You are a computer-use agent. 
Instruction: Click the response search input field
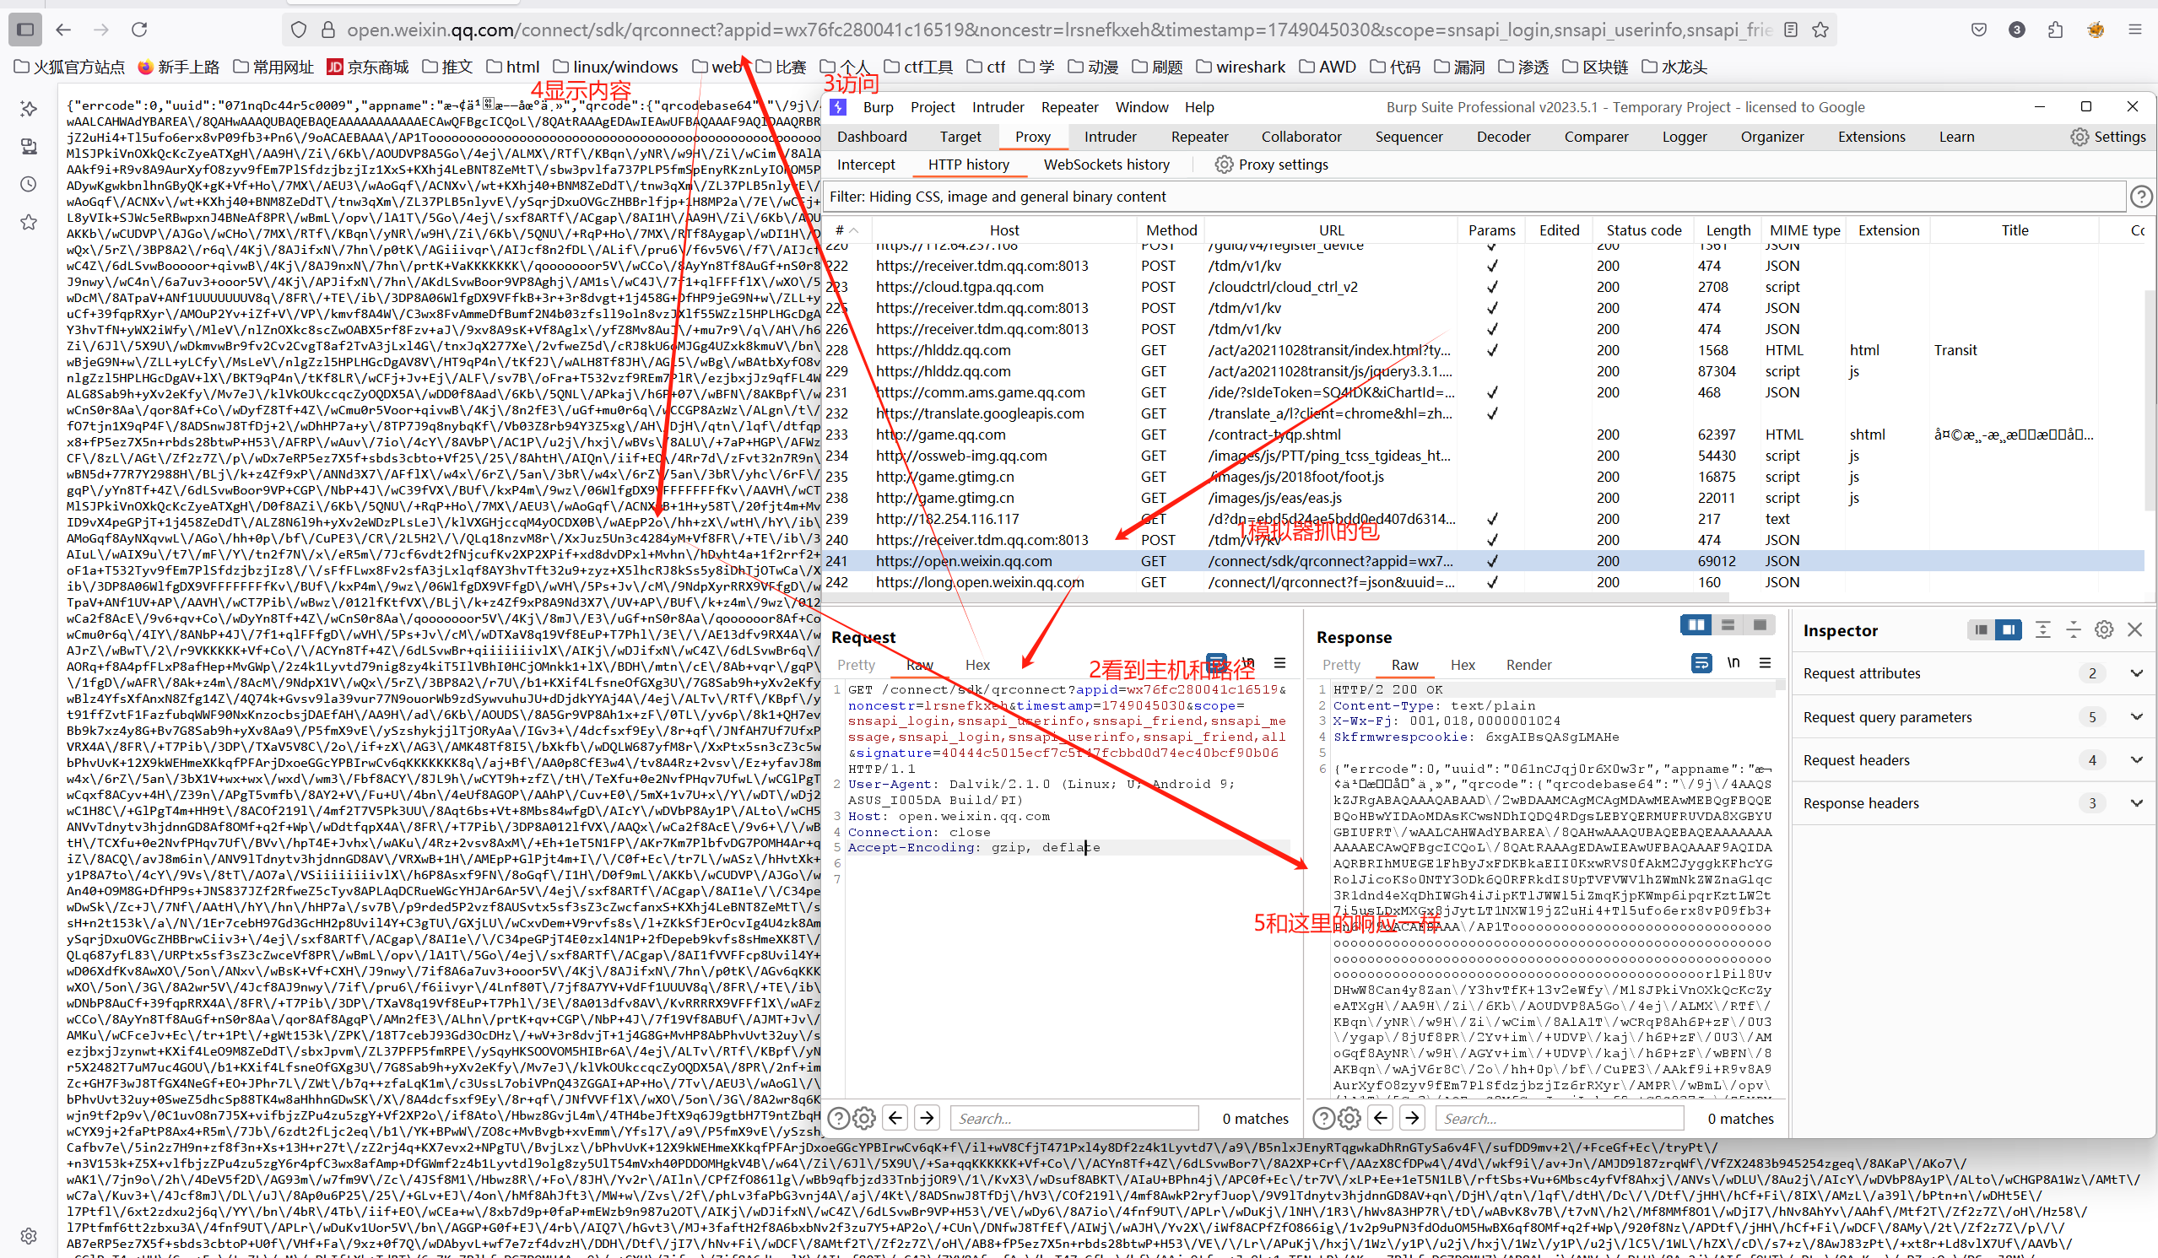point(1559,1119)
